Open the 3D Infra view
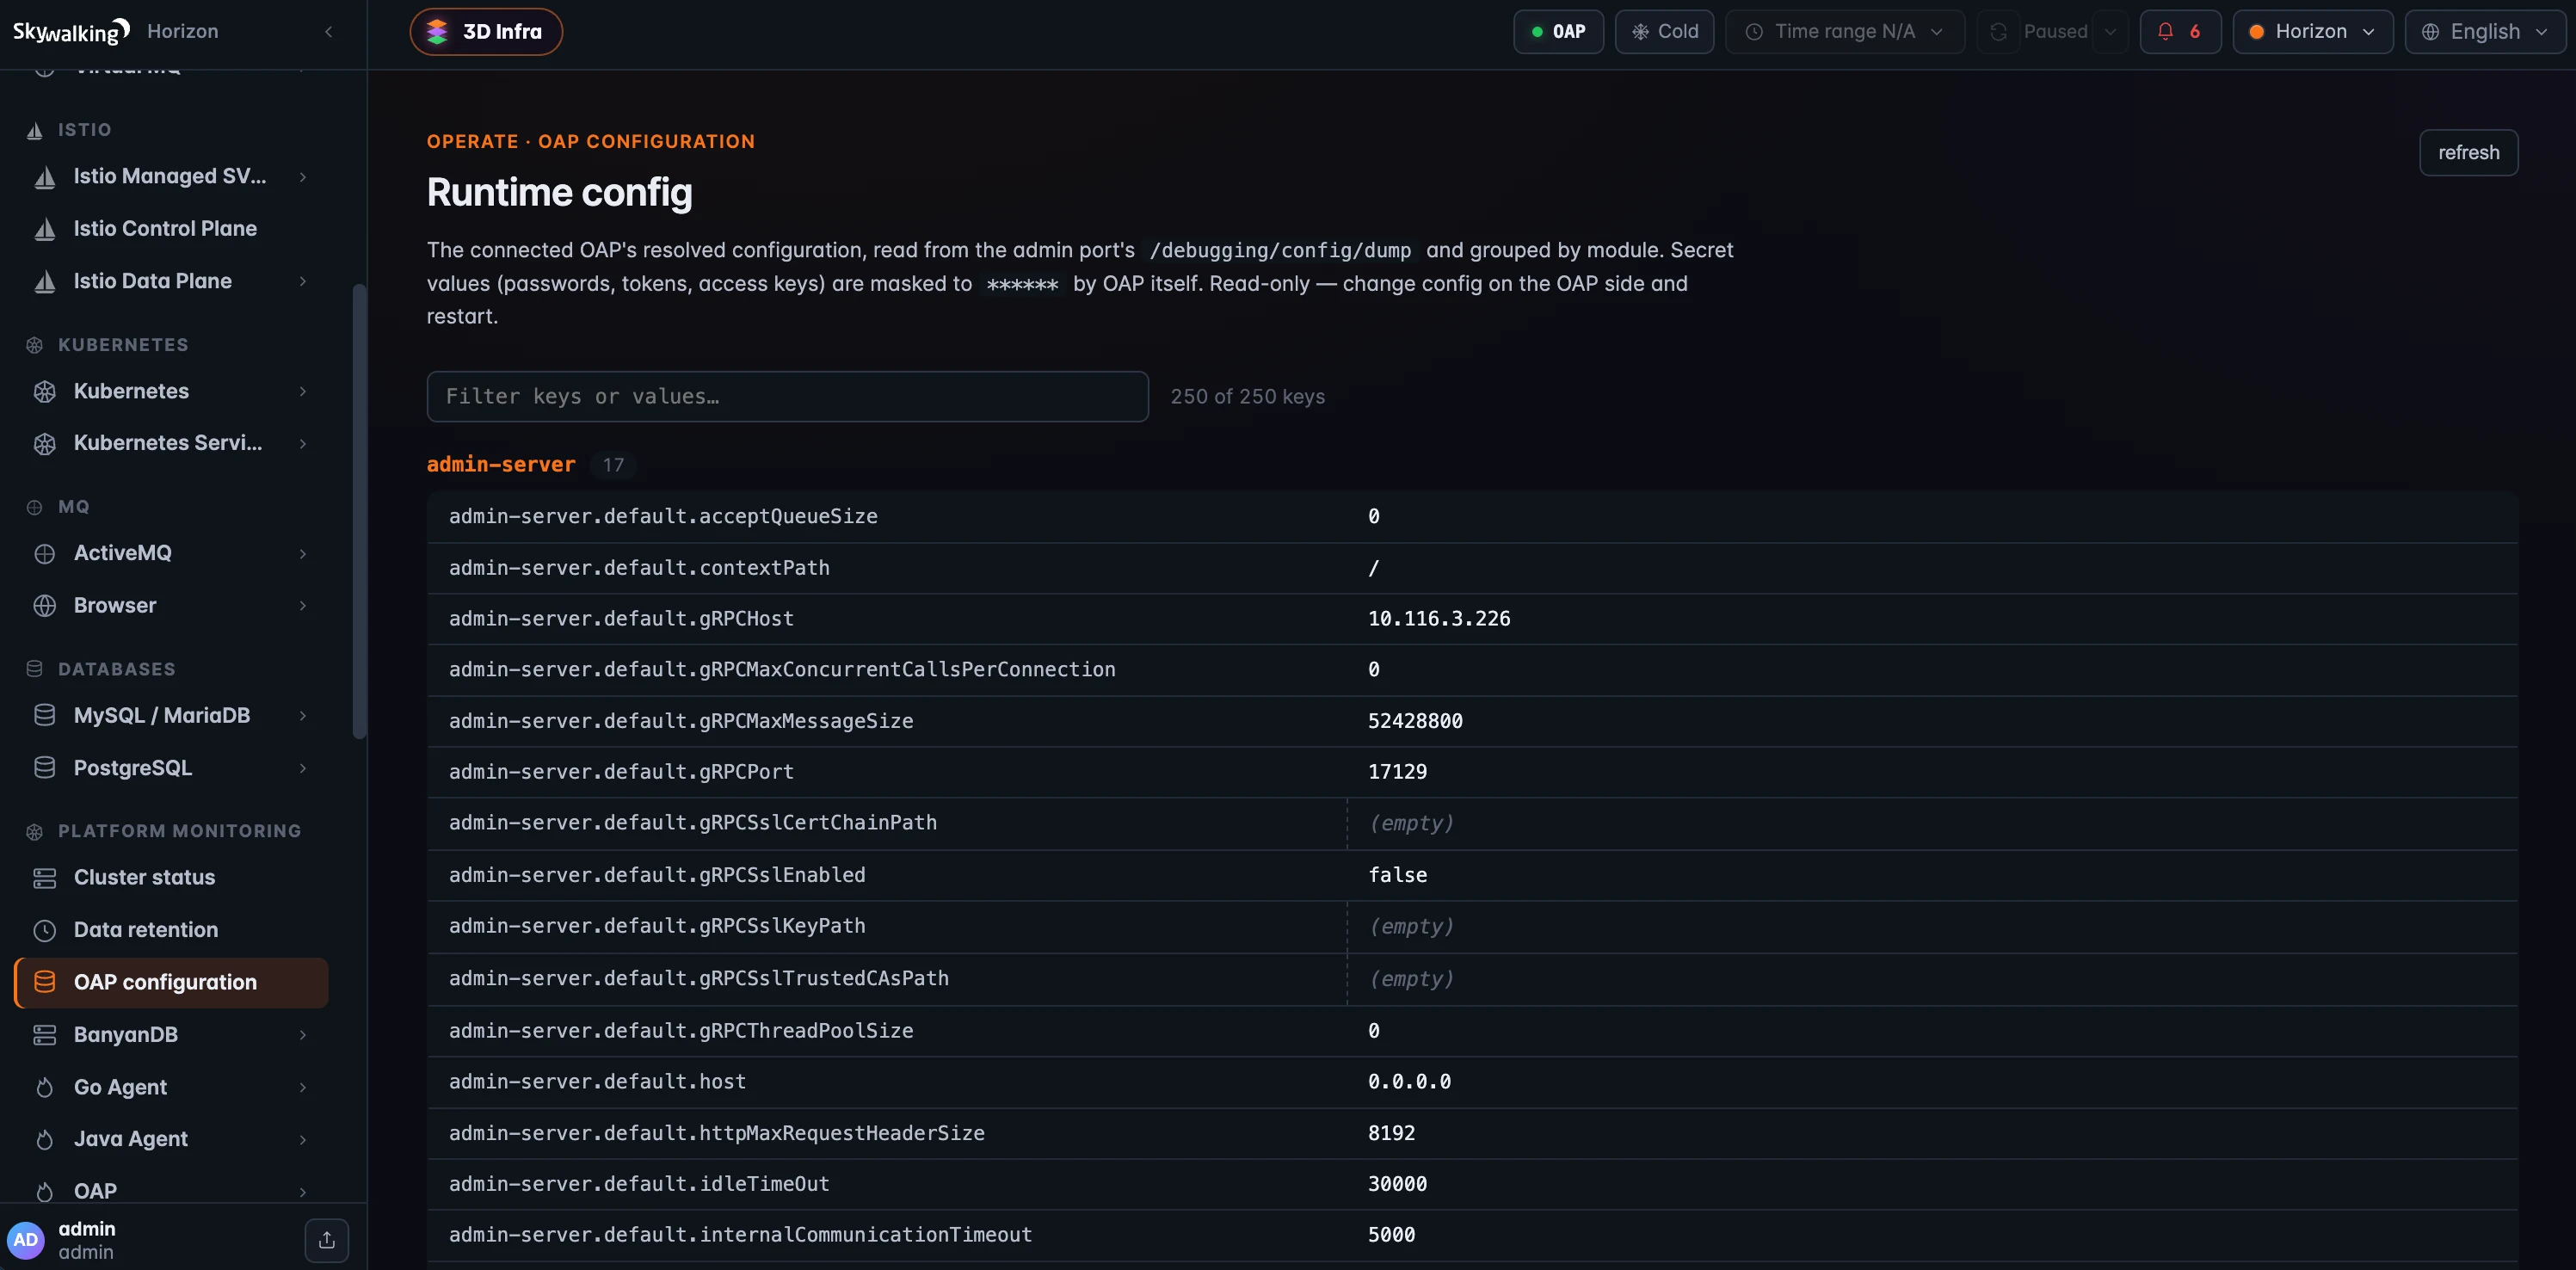The width and height of the screenshot is (2576, 1270). [x=486, y=32]
